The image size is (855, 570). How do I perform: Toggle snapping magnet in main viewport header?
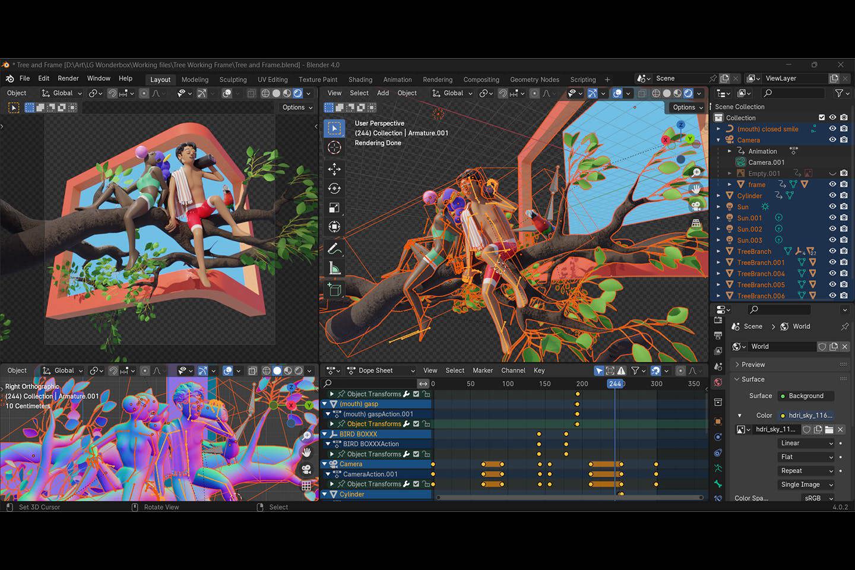(x=503, y=93)
